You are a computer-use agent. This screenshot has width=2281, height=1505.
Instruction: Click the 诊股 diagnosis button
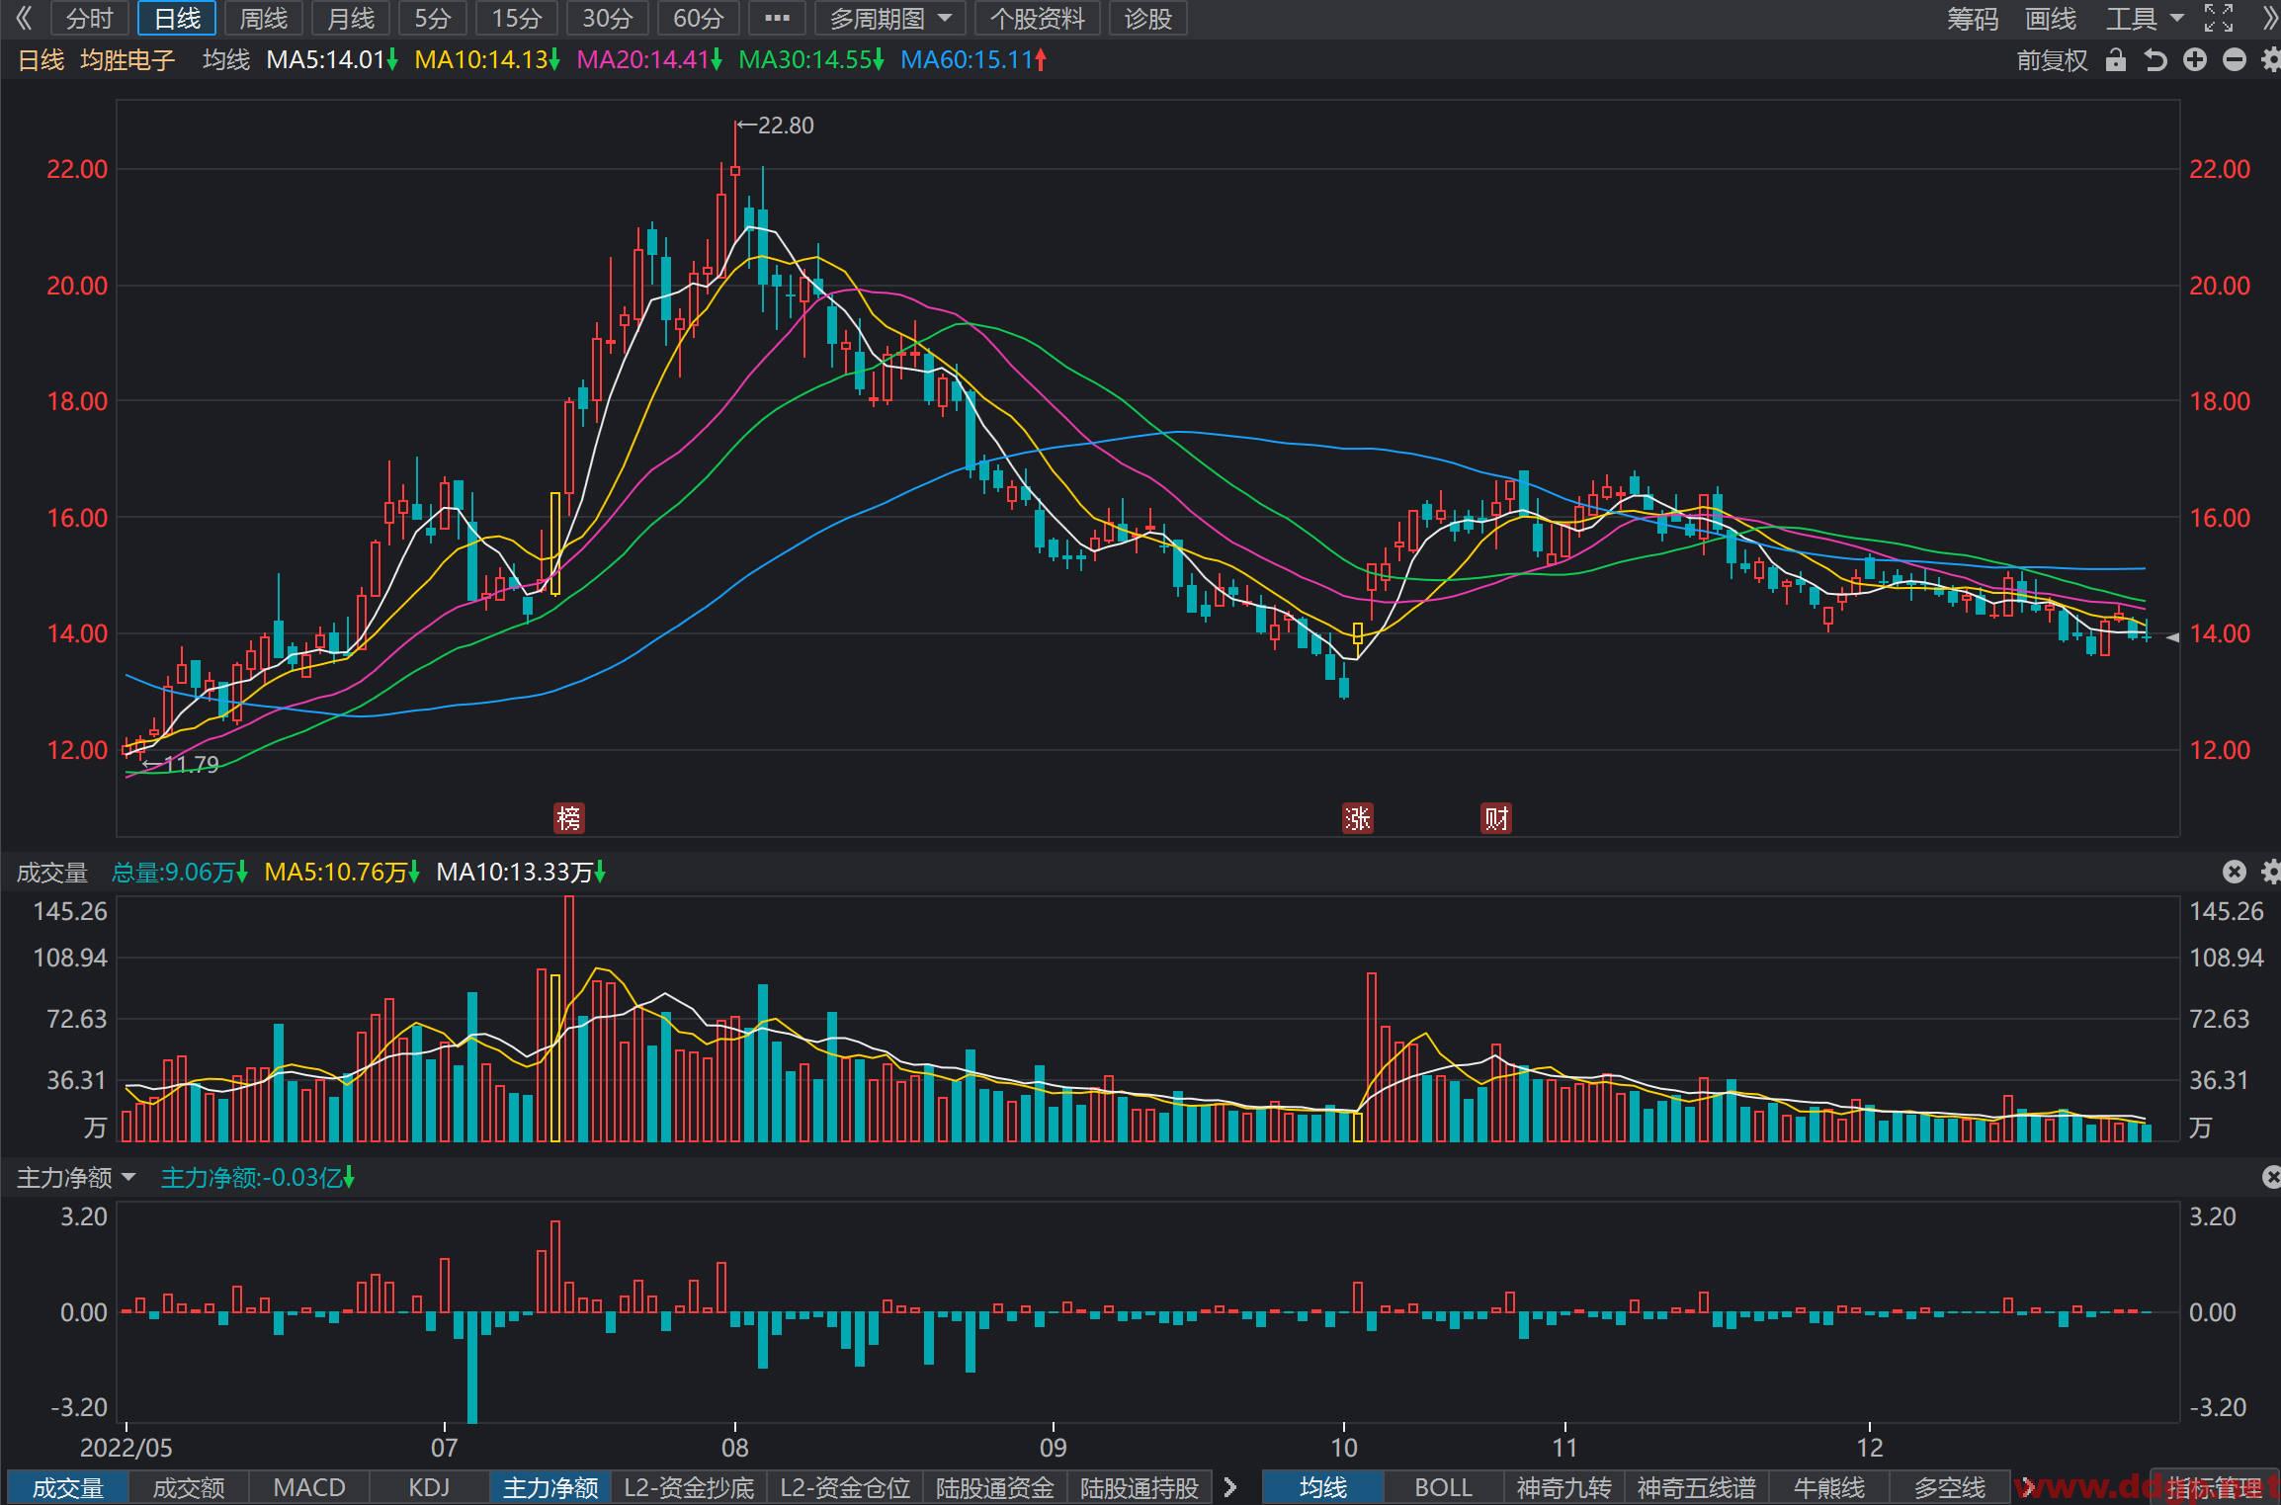(x=1147, y=19)
